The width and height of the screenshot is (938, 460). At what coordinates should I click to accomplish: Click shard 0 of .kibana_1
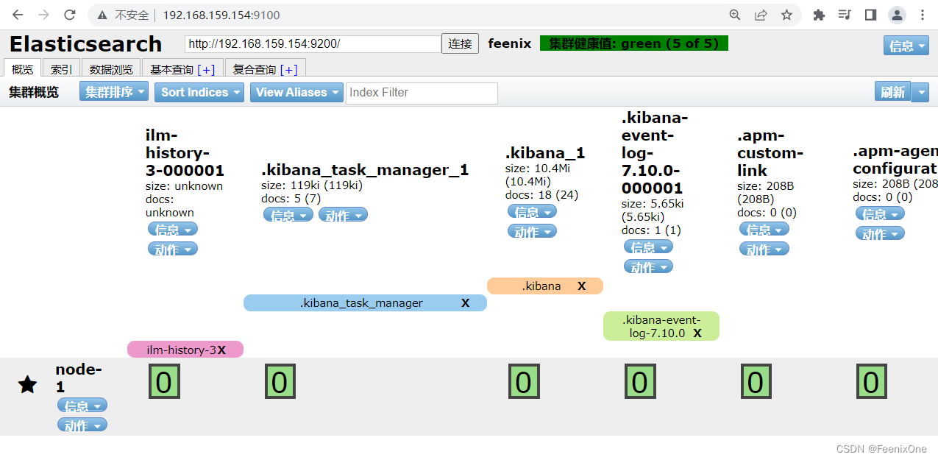523,383
